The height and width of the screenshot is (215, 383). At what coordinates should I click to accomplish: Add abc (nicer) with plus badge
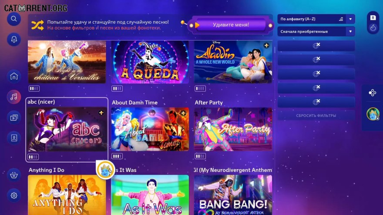[x=101, y=112]
